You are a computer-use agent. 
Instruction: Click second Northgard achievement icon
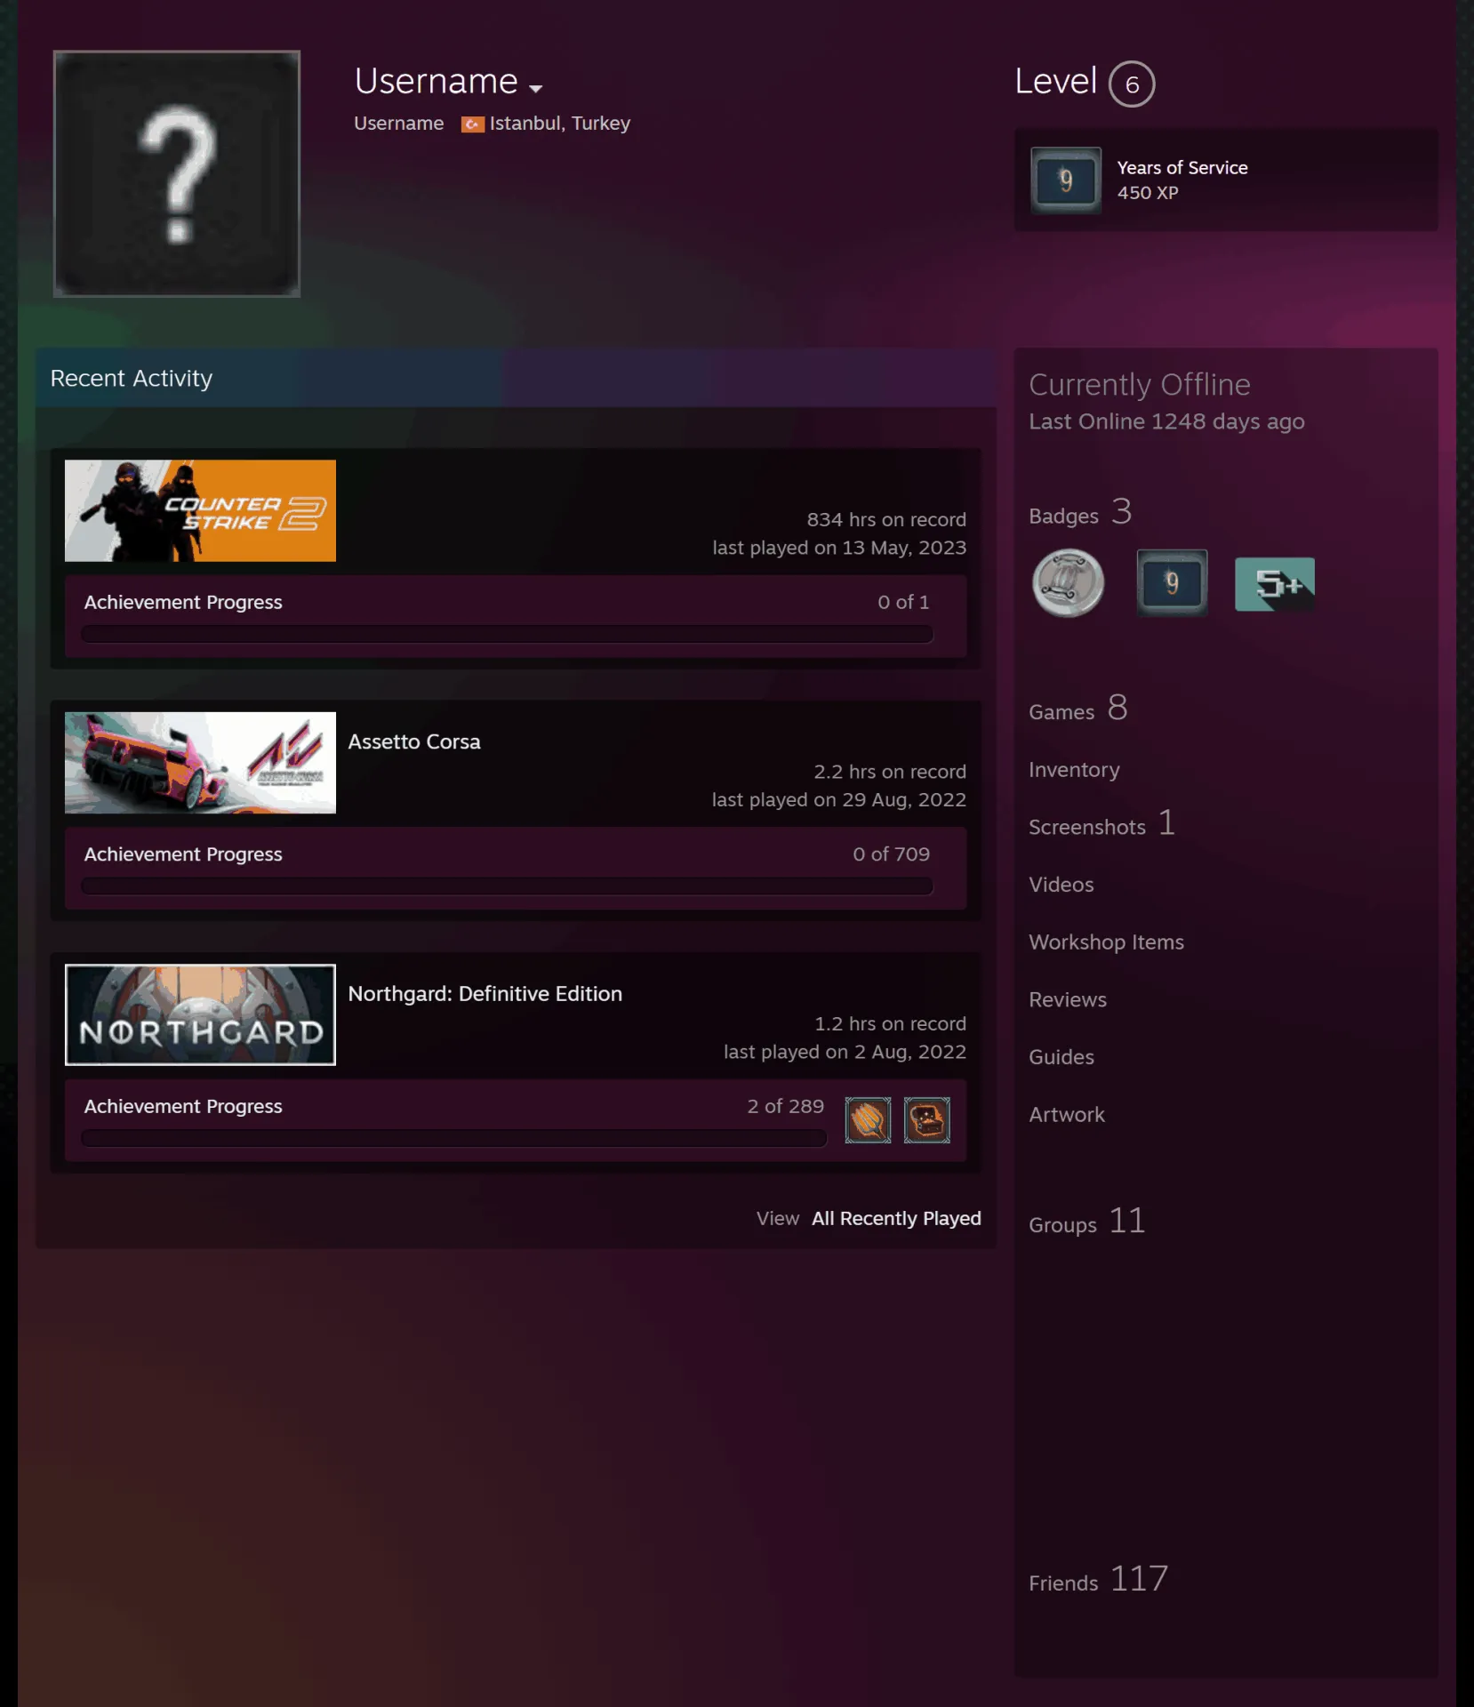[926, 1120]
